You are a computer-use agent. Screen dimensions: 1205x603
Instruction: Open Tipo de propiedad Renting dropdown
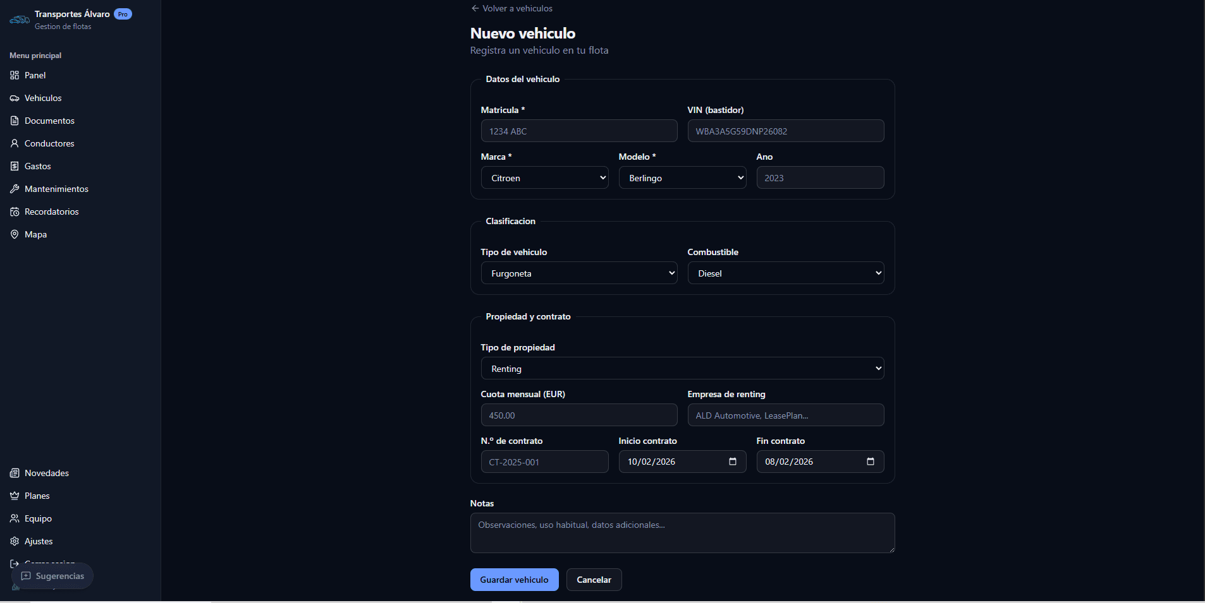point(682,369)
